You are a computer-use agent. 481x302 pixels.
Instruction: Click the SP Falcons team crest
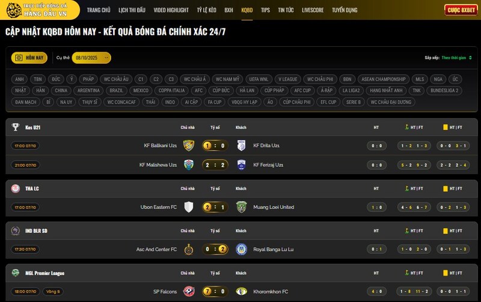(x=188, y=291)
